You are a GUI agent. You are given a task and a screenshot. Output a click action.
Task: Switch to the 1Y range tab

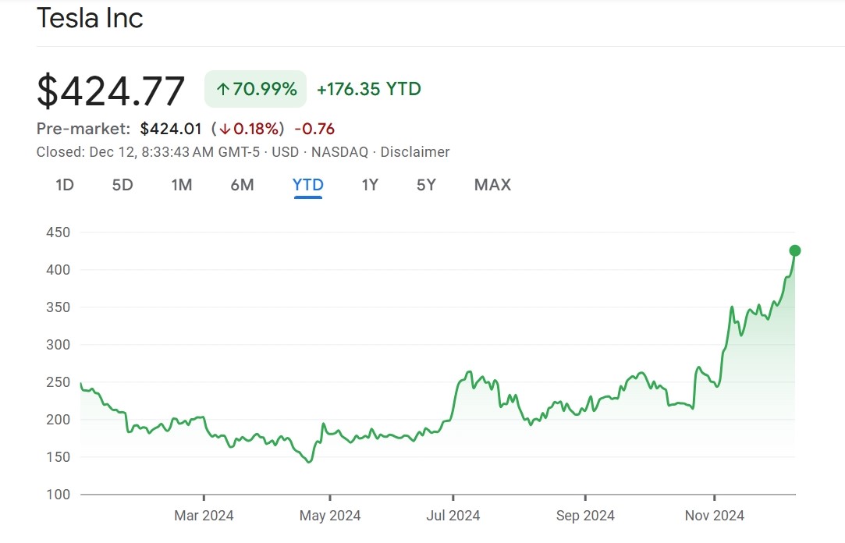(370, 185)
